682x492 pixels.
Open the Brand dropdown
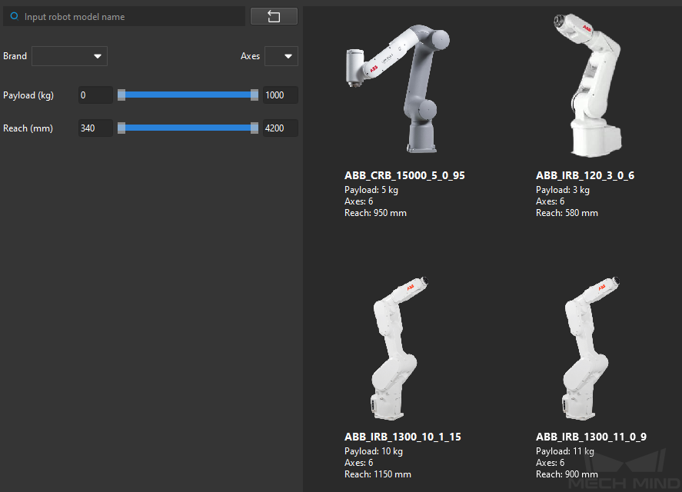click(69, 56)
